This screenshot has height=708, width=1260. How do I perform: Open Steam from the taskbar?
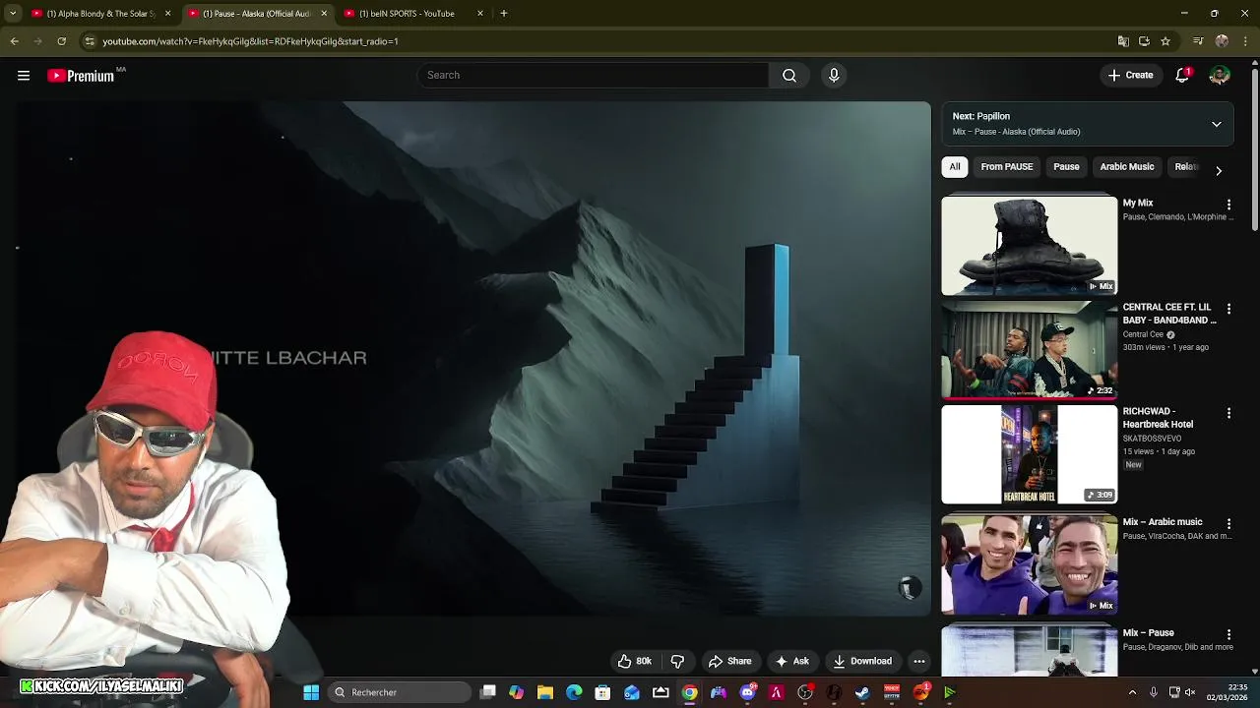(x=862, y=692)
